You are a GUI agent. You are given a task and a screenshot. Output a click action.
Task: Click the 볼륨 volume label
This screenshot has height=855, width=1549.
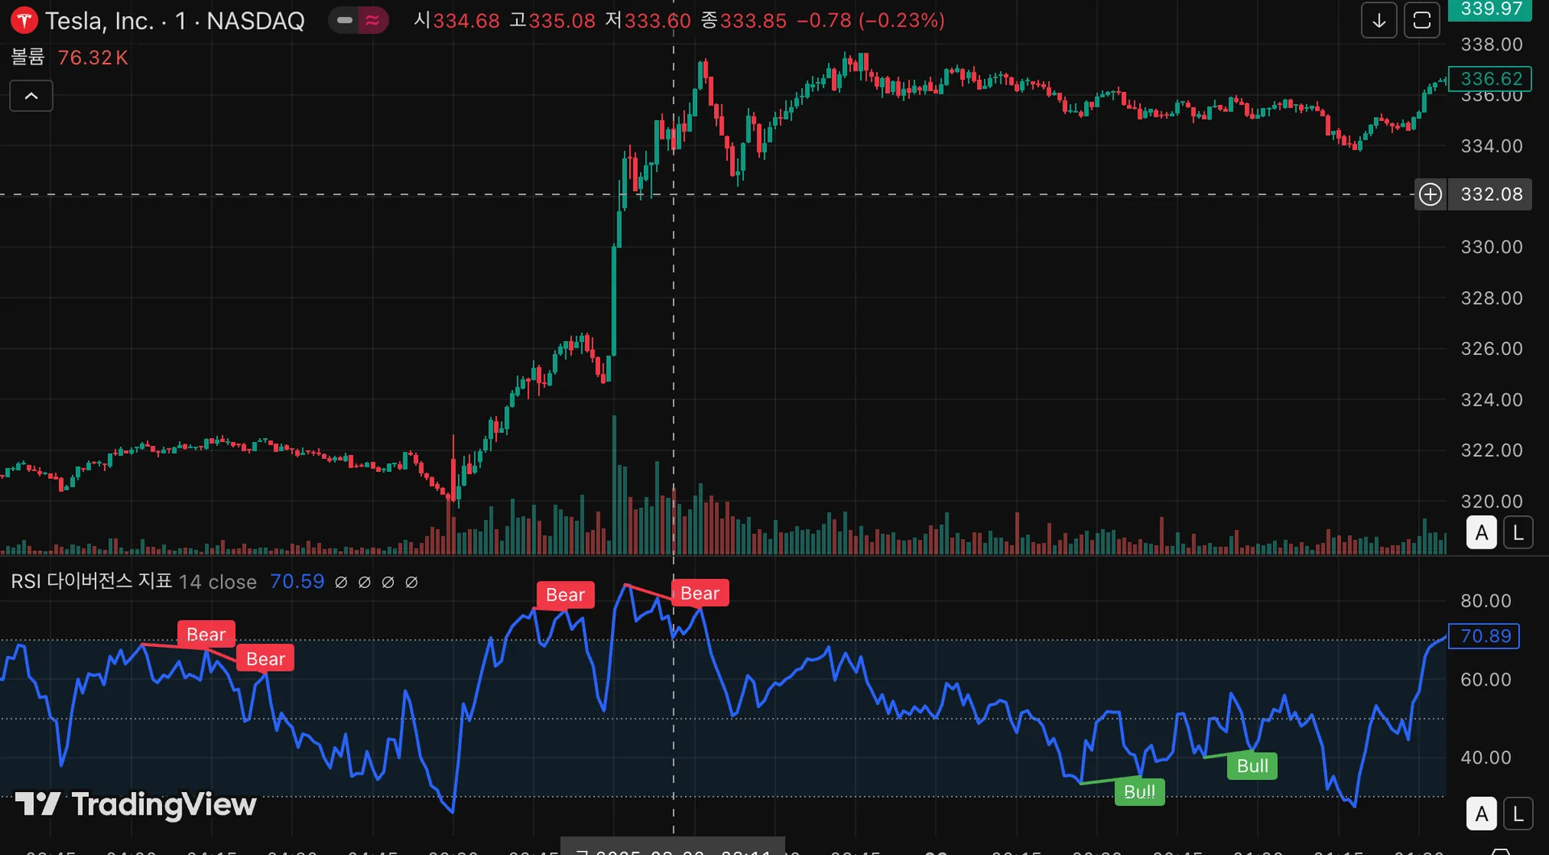(27, 57)
